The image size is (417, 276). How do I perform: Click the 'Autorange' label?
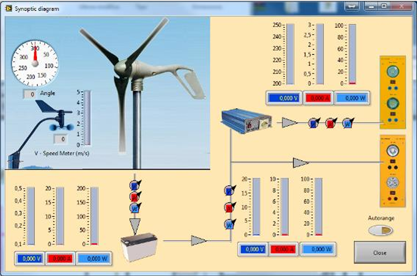tap(381, 218)
